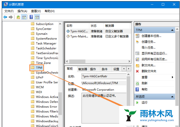Switch to the 触发器 tab

tap(83, 69)
